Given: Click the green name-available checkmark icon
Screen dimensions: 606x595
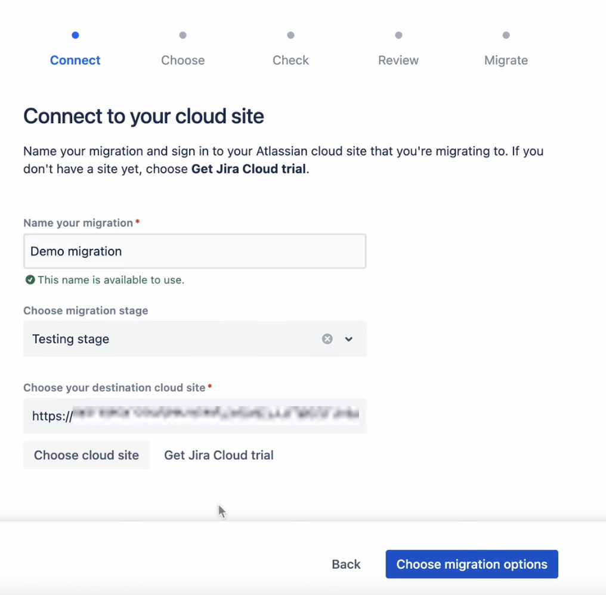Looking at the screenshot, I should pos(30,280).
